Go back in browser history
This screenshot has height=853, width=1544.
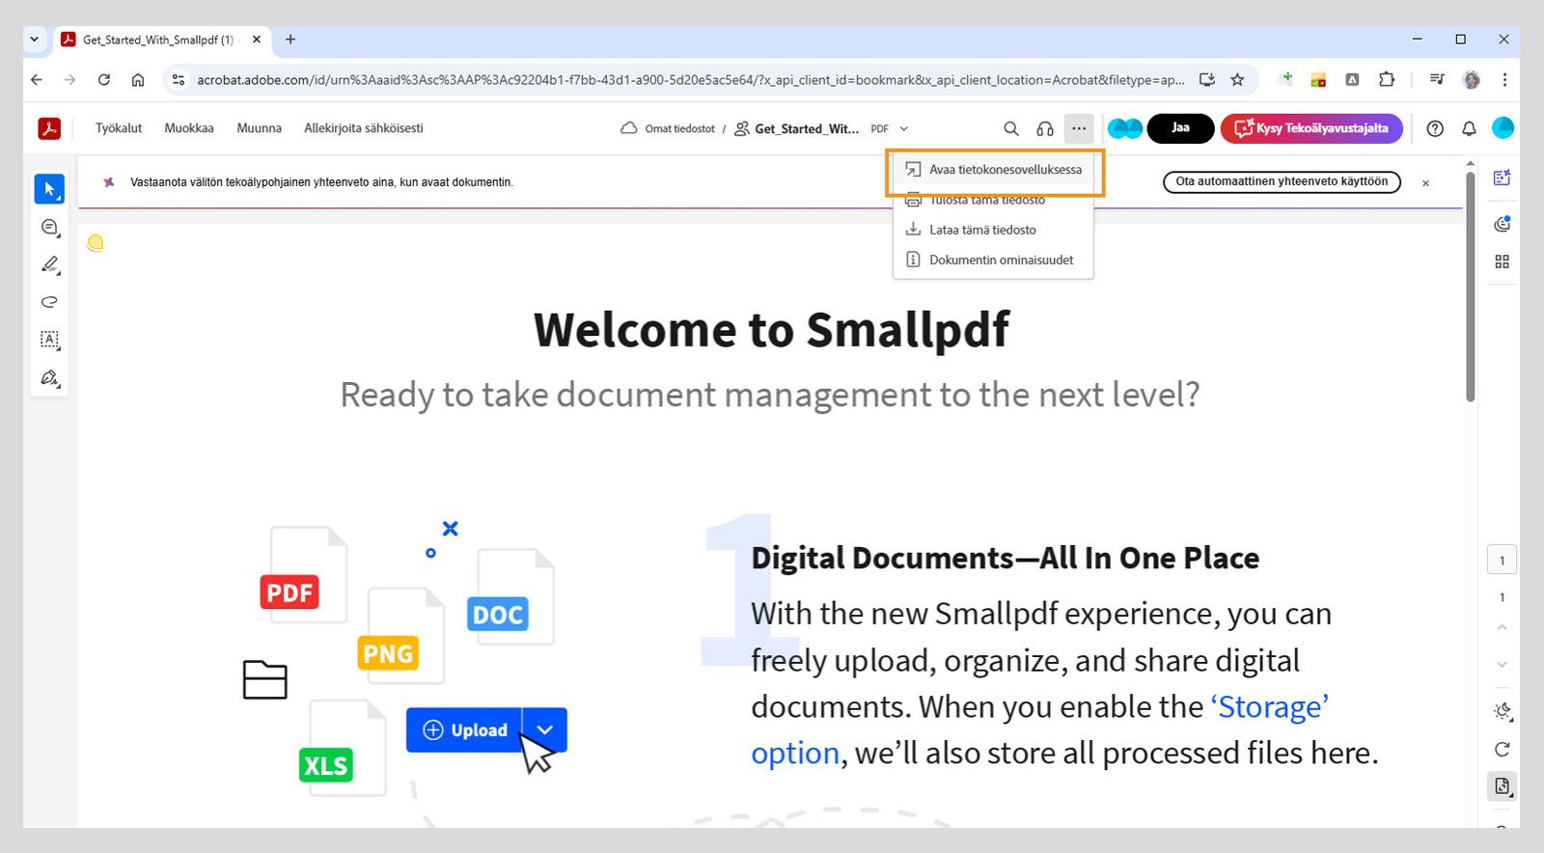[37, 80]
